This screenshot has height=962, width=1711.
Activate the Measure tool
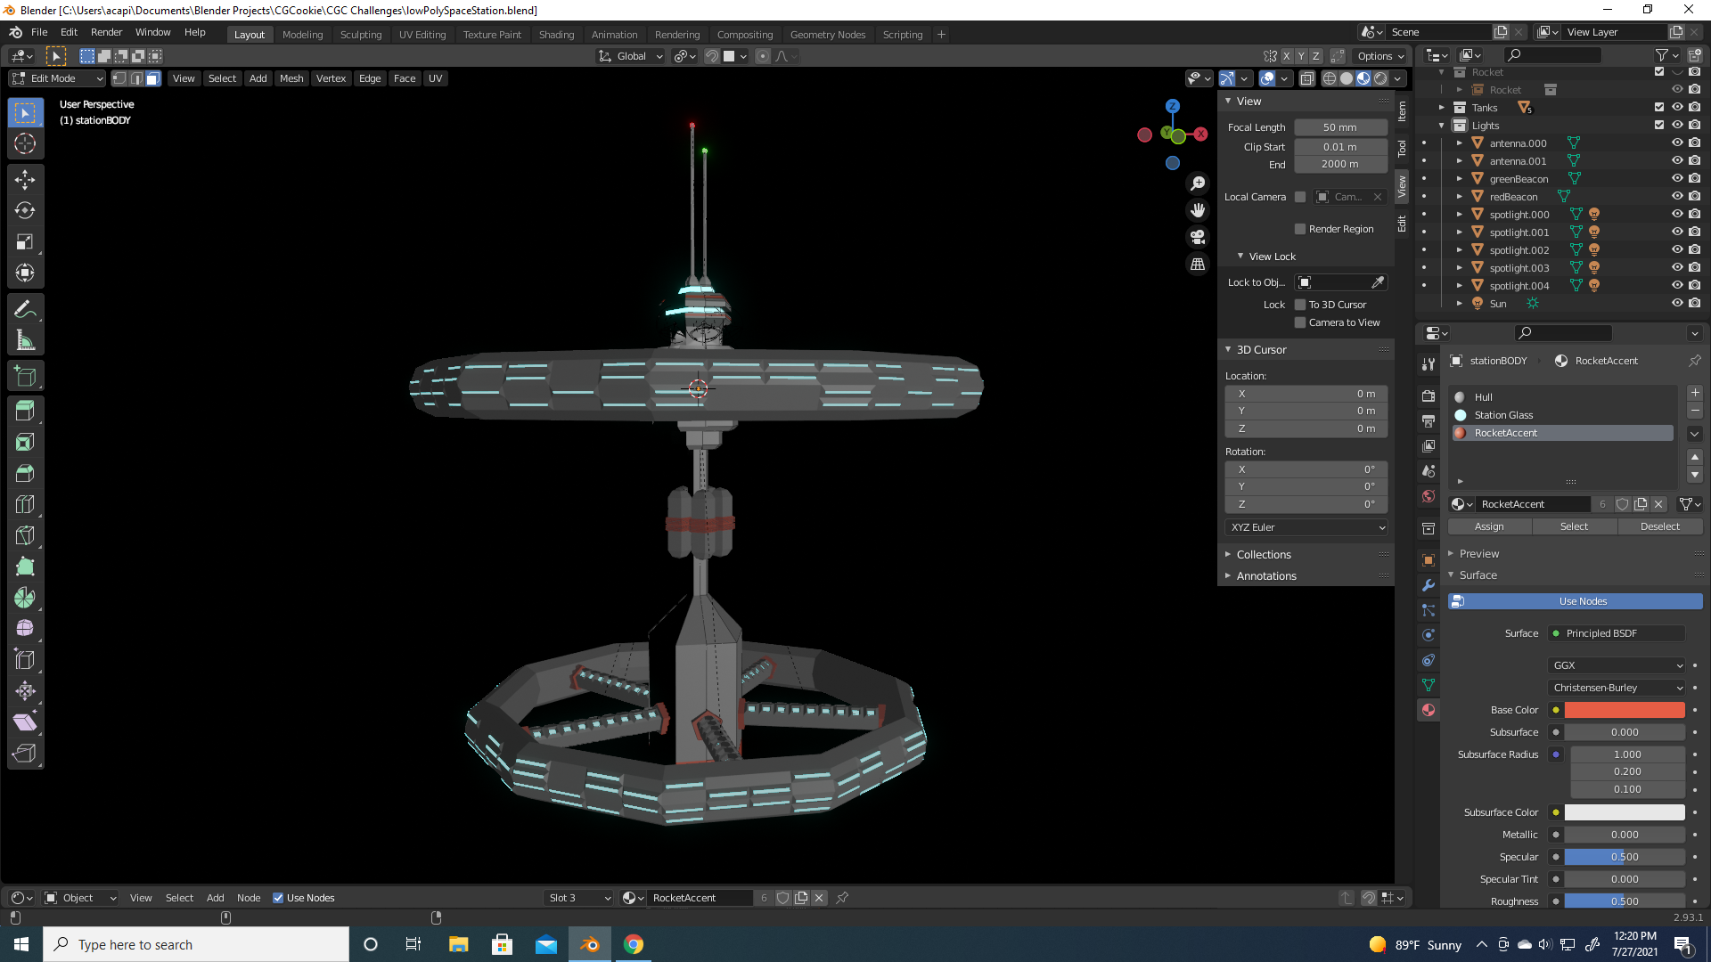point(25,340)
